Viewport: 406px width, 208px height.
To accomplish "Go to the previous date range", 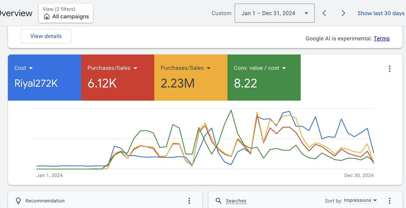I will (x=324, y=13).
